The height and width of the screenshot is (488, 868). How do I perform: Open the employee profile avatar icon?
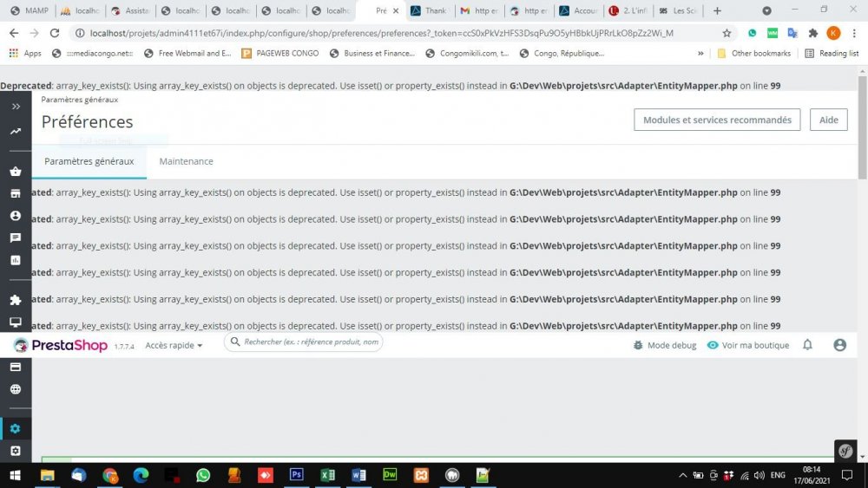(x=839, y=345)
